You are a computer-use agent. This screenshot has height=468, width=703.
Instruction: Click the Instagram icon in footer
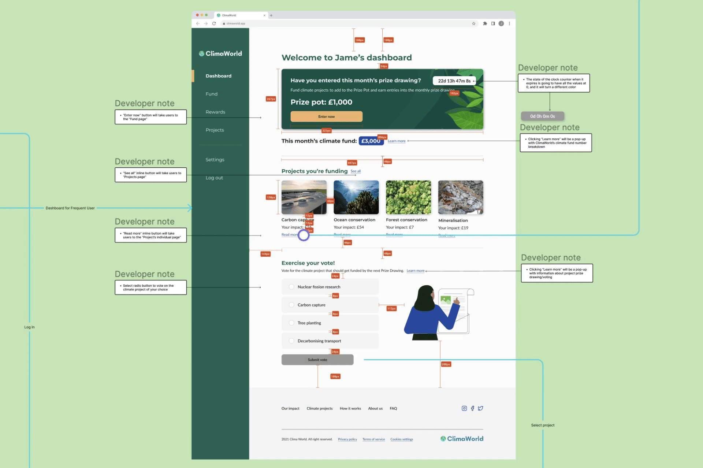pyautogui.click(x=464, y=408)
